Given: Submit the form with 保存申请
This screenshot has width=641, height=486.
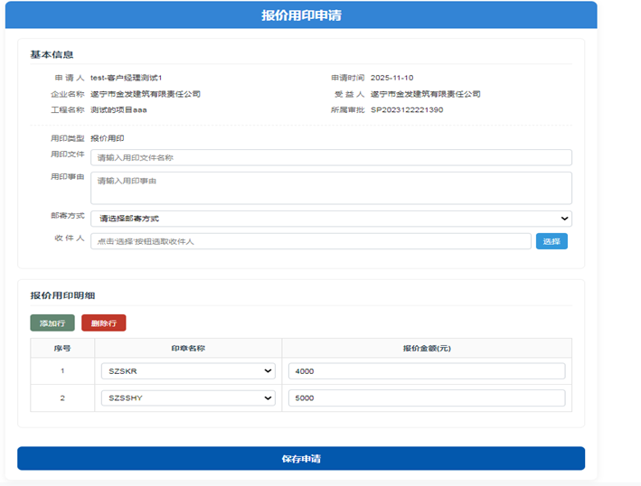Looking at the screenshot, I should pos(301,458).
